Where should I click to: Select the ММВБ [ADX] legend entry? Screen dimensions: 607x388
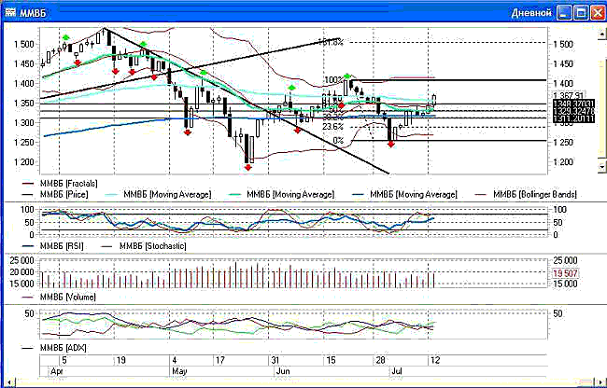pos(54,347)
